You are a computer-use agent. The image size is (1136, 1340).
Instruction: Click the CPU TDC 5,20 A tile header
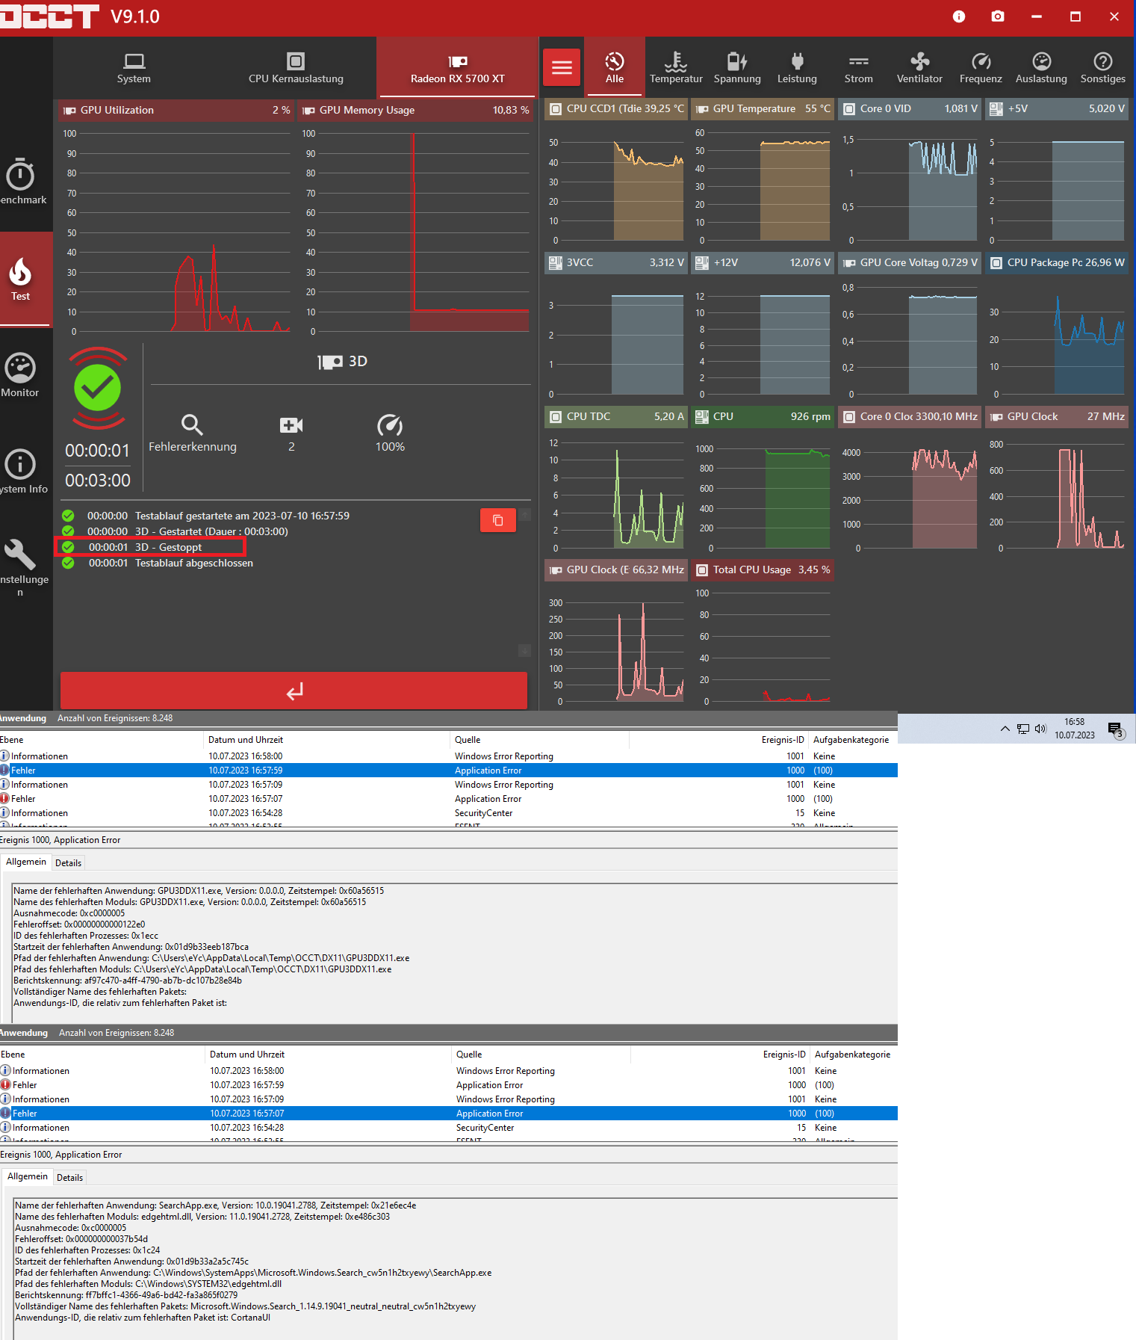click(615, 416)
